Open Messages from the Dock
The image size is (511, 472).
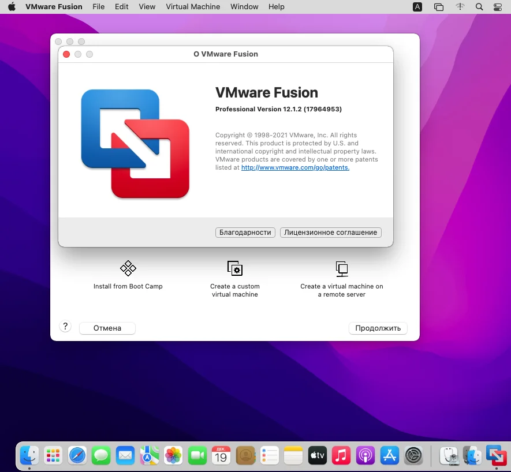pyautogui.click(x=101, y=455)
